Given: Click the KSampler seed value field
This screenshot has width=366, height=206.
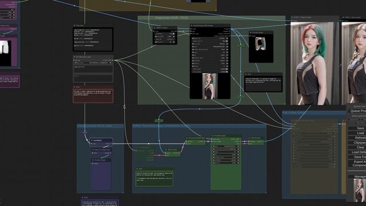Looking at the screenshot, I should click(226, 146).
